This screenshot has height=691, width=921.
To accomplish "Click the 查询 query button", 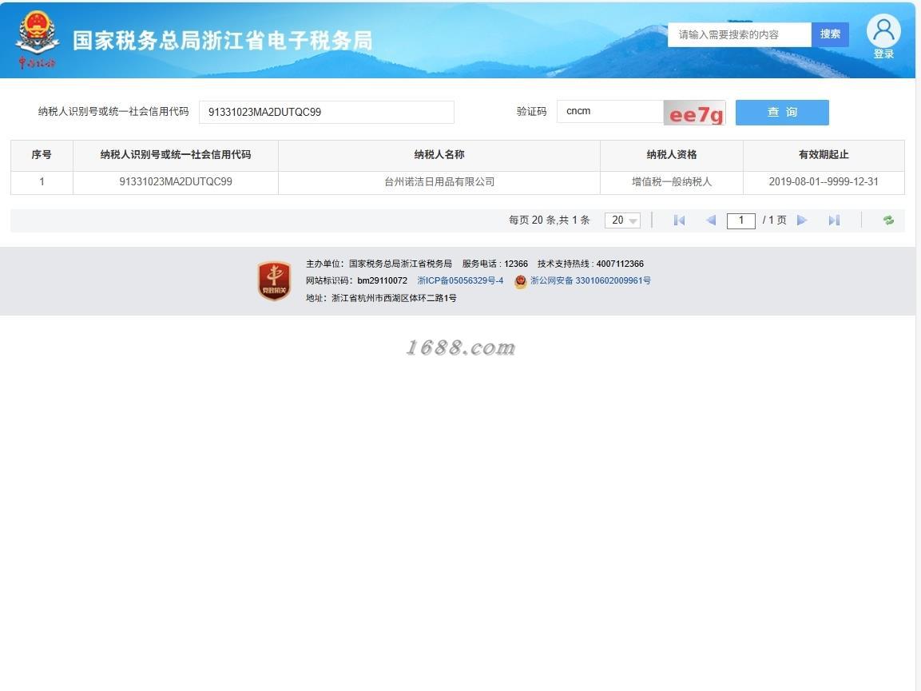I will 782,112.
